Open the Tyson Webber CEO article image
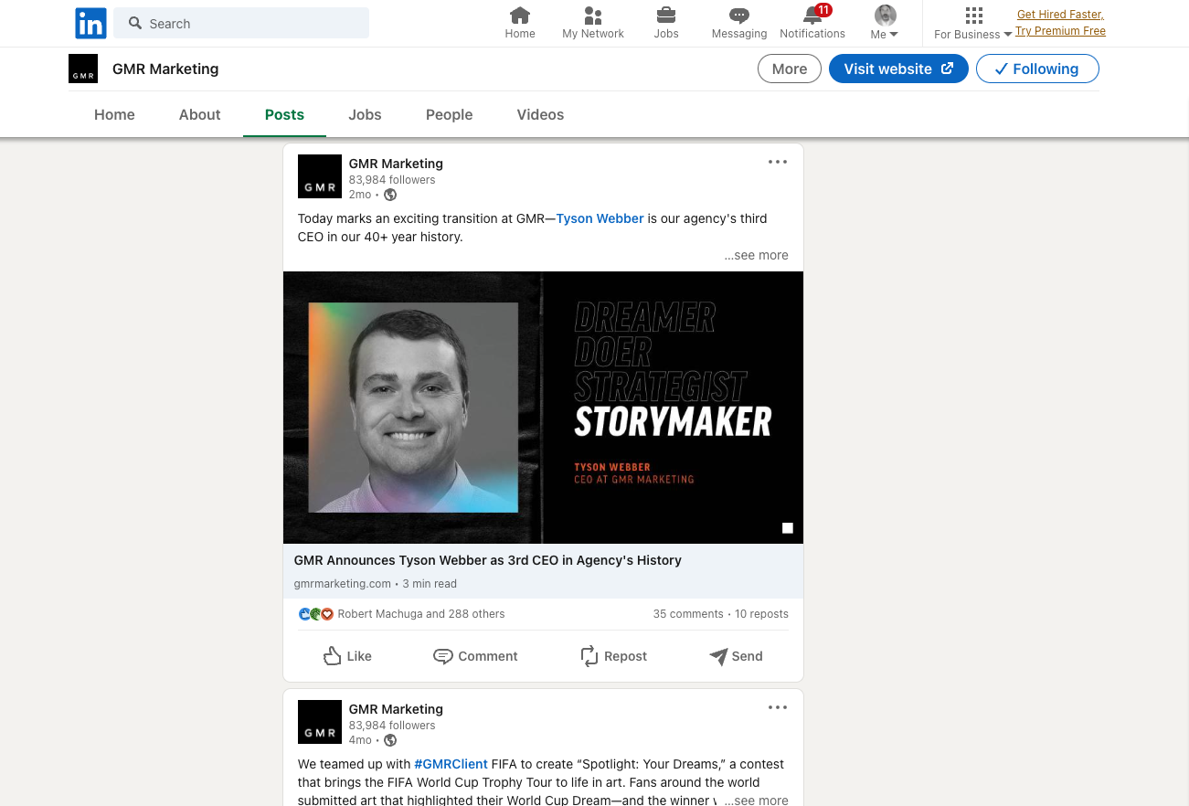Screen dimensions: 1189x806 [x=543, y=408]
